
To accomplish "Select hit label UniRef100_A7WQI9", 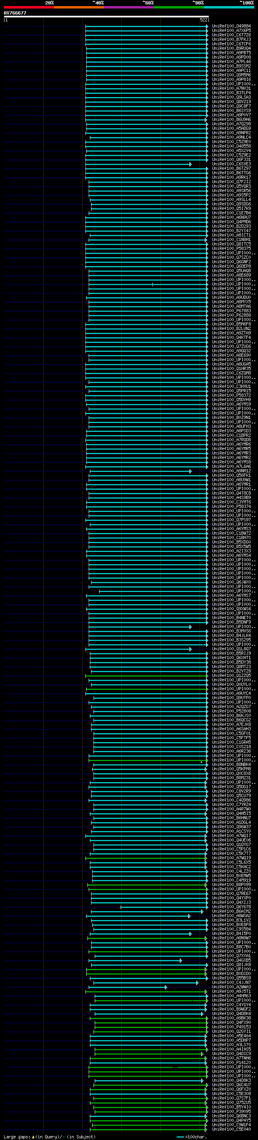I will coord(231,858).
